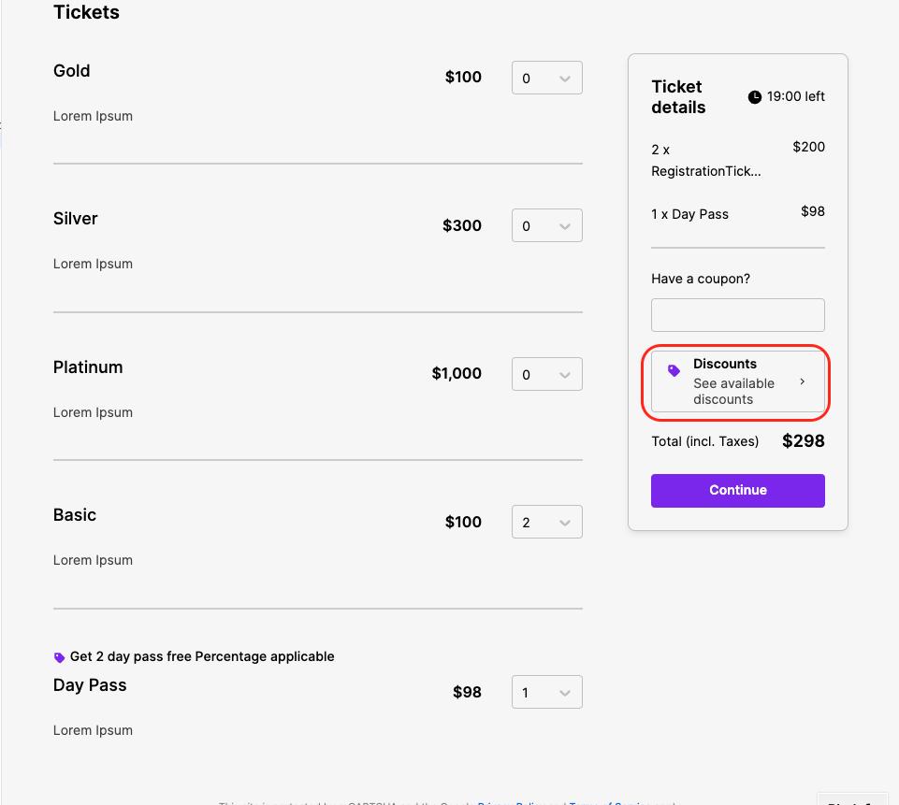Open the Silver ticket quantity dropdown
The image size is (899, 805).
click(x=547, y=225)
